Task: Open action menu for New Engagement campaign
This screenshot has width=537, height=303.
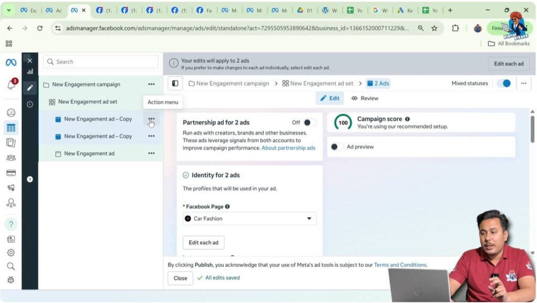Action: click(x=152, y=84)
